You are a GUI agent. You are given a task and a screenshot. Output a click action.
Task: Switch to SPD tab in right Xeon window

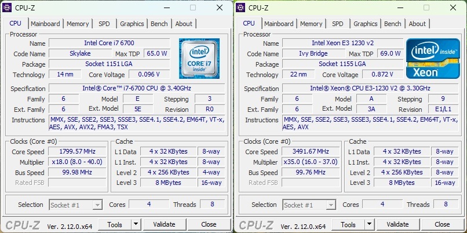(x=338, y=24)
